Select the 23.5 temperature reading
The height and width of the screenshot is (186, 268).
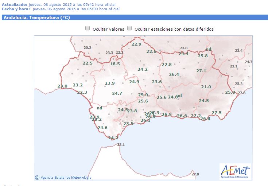tap(128, 124)
